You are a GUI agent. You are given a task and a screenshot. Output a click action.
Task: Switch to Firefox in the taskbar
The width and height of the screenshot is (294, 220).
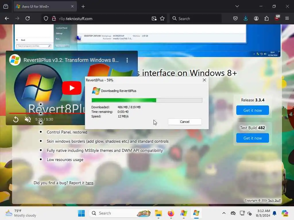pyautogui.click(x=171, y=213)
